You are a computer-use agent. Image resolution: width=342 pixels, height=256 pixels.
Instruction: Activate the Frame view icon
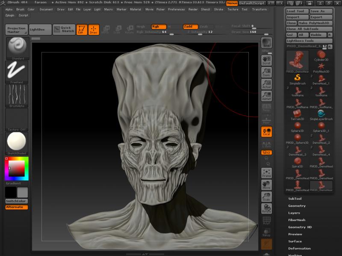coord(266,172)
